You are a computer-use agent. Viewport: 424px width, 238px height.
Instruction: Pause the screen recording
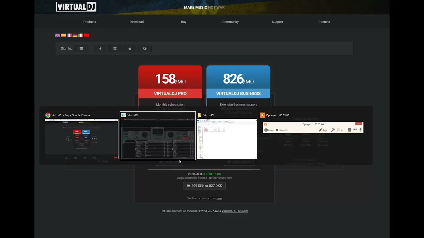[269, 130]
